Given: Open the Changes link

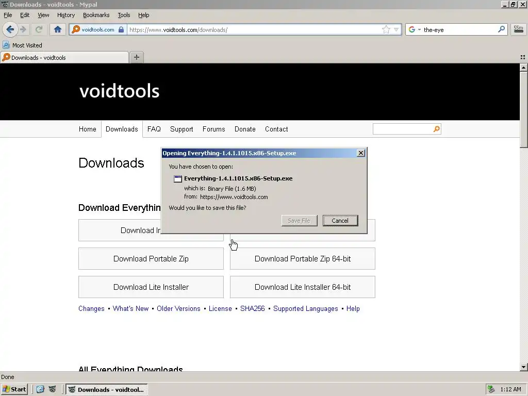Looking at the screenshot, I should pyautogui.click(x=91, y=308).
